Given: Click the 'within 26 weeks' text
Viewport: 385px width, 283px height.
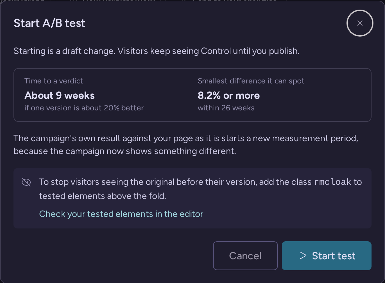Looking at the screenshot, I should click(x=226, y=108).
